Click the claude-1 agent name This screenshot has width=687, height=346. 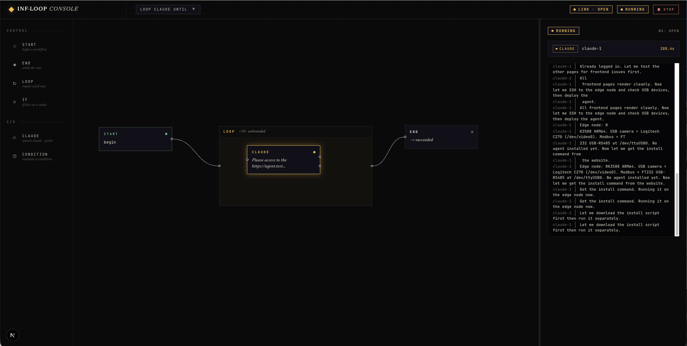(x=592, y=49)
